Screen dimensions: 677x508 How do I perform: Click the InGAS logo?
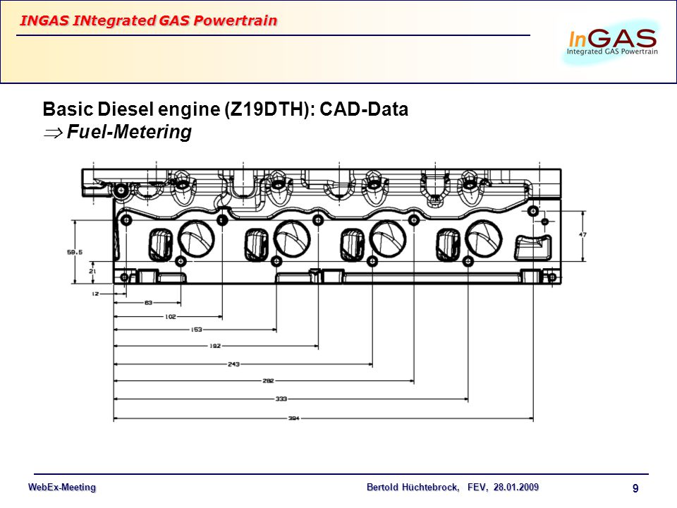pyautogui.click(x=612, y=42)
